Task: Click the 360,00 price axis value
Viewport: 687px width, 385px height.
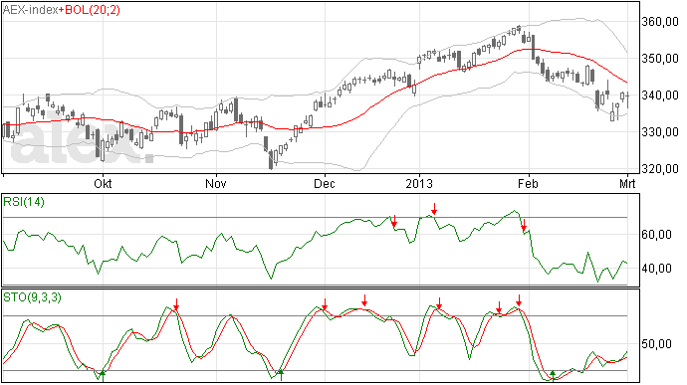Action: click(x=660, y=22)
